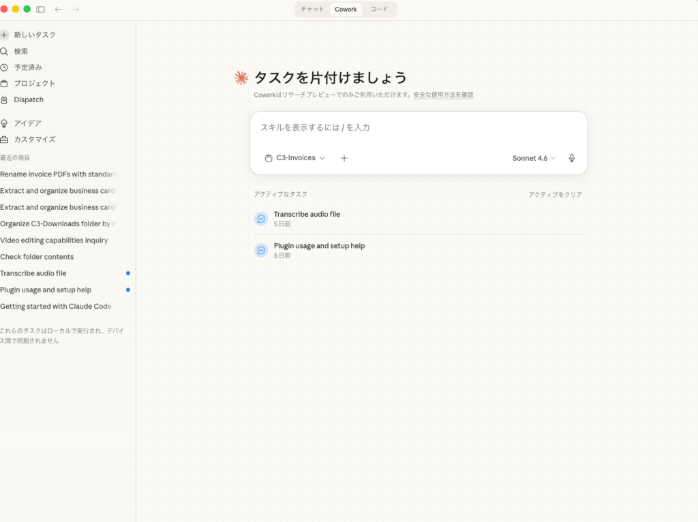Expand the C3-Invoices folder dropdown

tap(295, 158)
